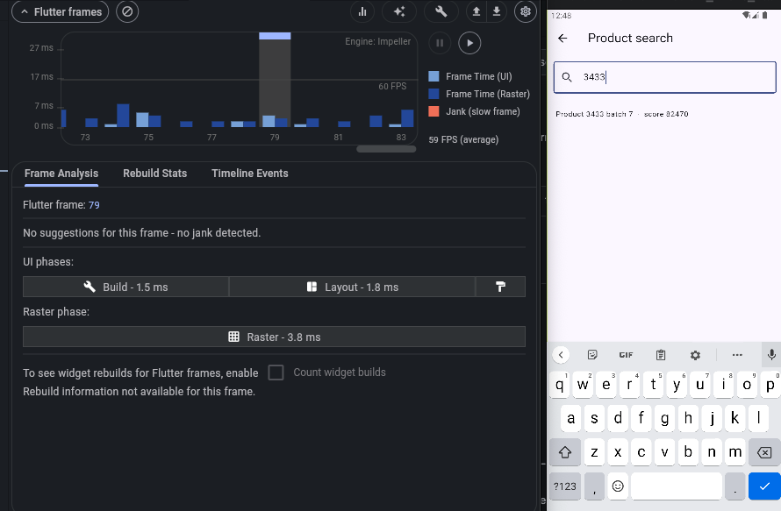This screenshot has height=511, width=781.
Task: Click Frame Time (UI) legend swatch
Action: (x=433, y=76)
